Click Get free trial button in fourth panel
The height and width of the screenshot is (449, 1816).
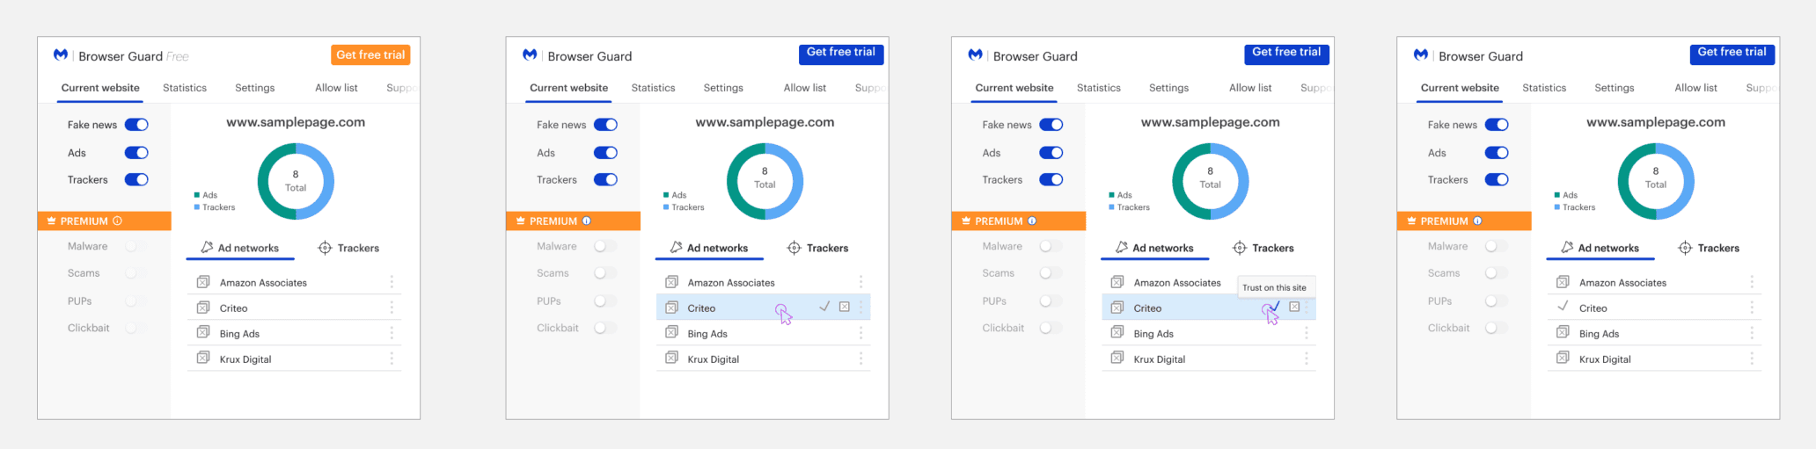pyautogui.click(x=1732, y=53)
